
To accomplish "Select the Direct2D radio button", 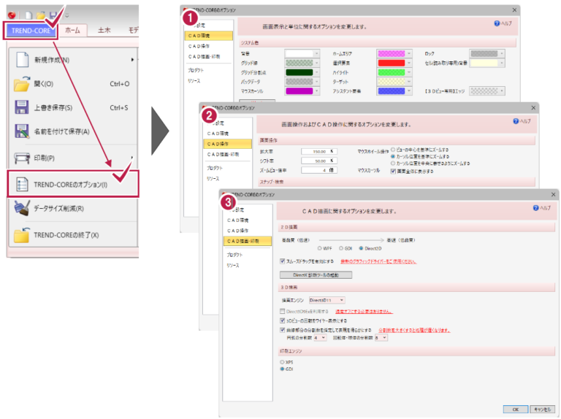I will click(361, 248).
